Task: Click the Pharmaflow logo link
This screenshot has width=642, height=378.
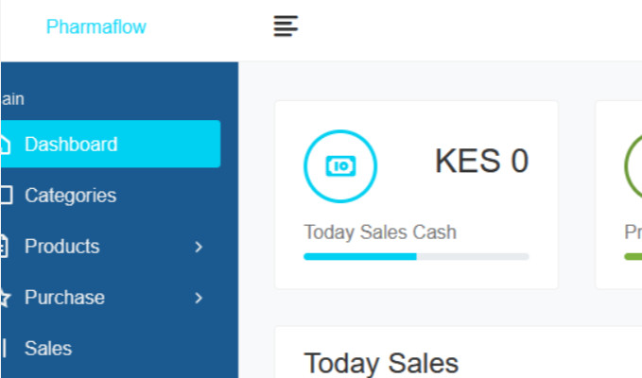Action: (96, 26)
